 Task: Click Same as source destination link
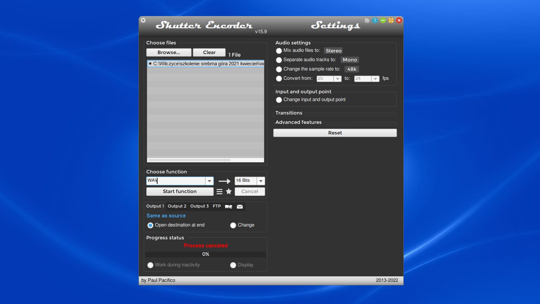tap(166, 216)
